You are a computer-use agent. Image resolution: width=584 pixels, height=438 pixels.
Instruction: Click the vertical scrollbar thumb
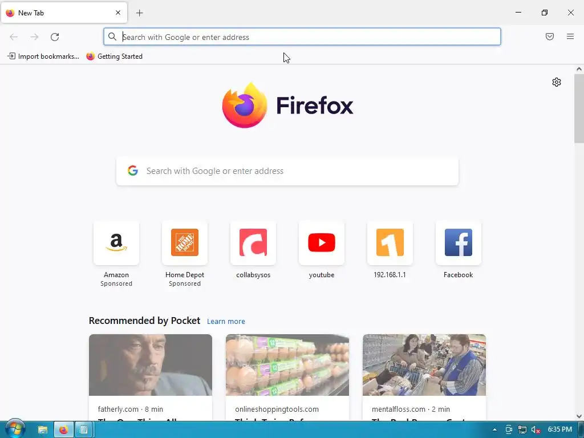pos(579,108)
